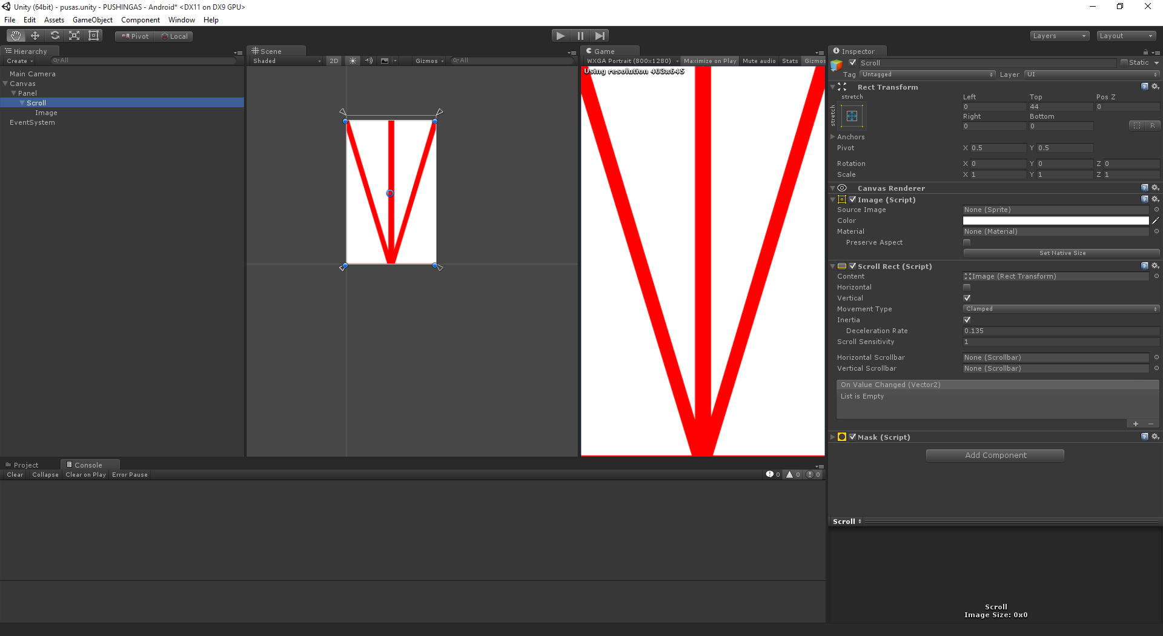1163x636 pixels.
Task: Select the Scale tool
Action: coord(74,36)
